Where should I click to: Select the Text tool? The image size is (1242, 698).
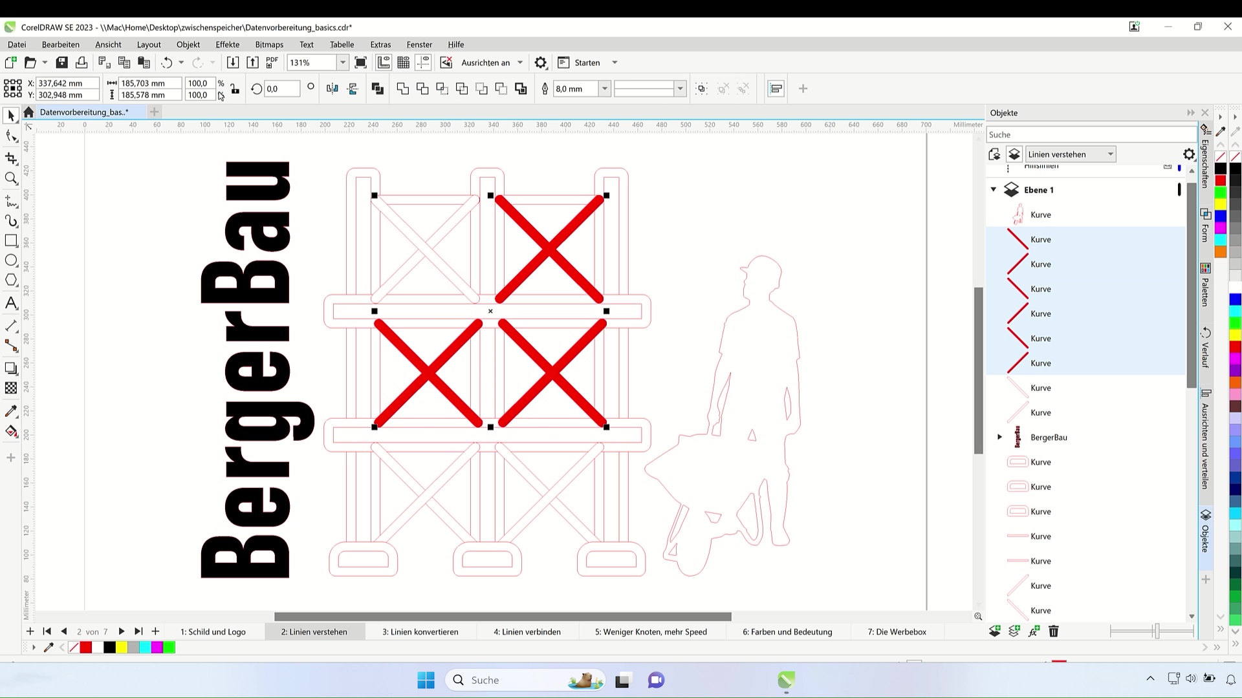point(11,303)
